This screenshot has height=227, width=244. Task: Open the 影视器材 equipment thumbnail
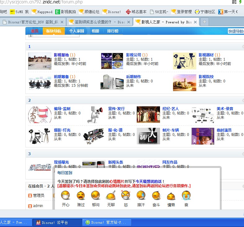184,61
